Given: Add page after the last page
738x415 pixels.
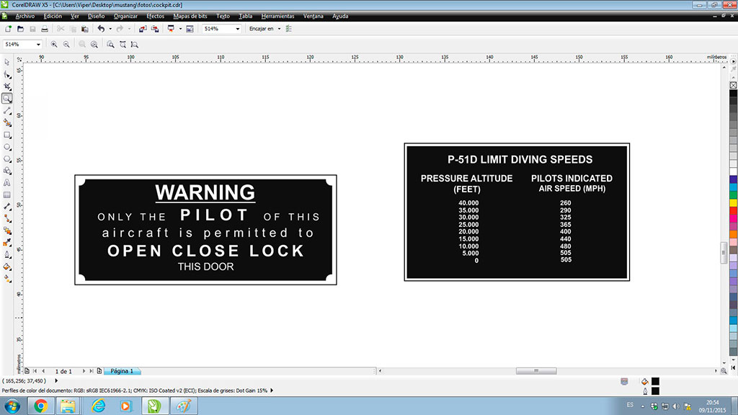Looking at the screenshot, I should 99,371.
